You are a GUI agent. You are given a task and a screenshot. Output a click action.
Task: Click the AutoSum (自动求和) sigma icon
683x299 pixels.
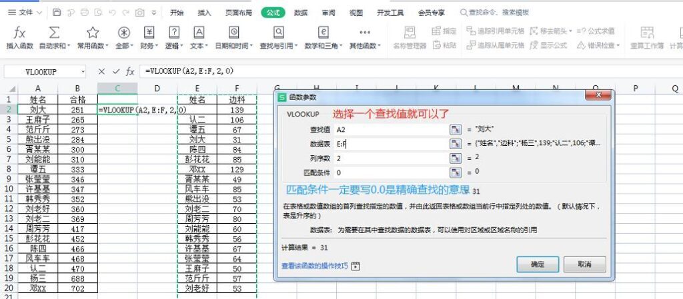point(54,33)
